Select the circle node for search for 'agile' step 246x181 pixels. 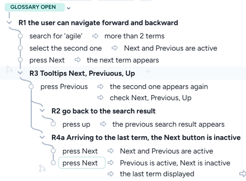20,36
